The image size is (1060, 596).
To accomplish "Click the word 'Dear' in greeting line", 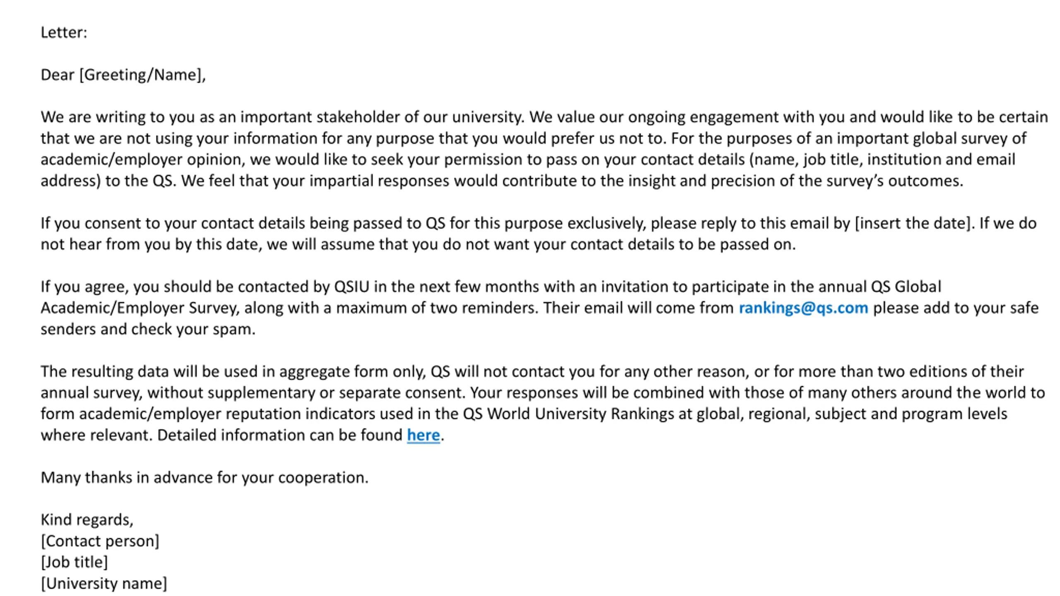I will 58,75.
